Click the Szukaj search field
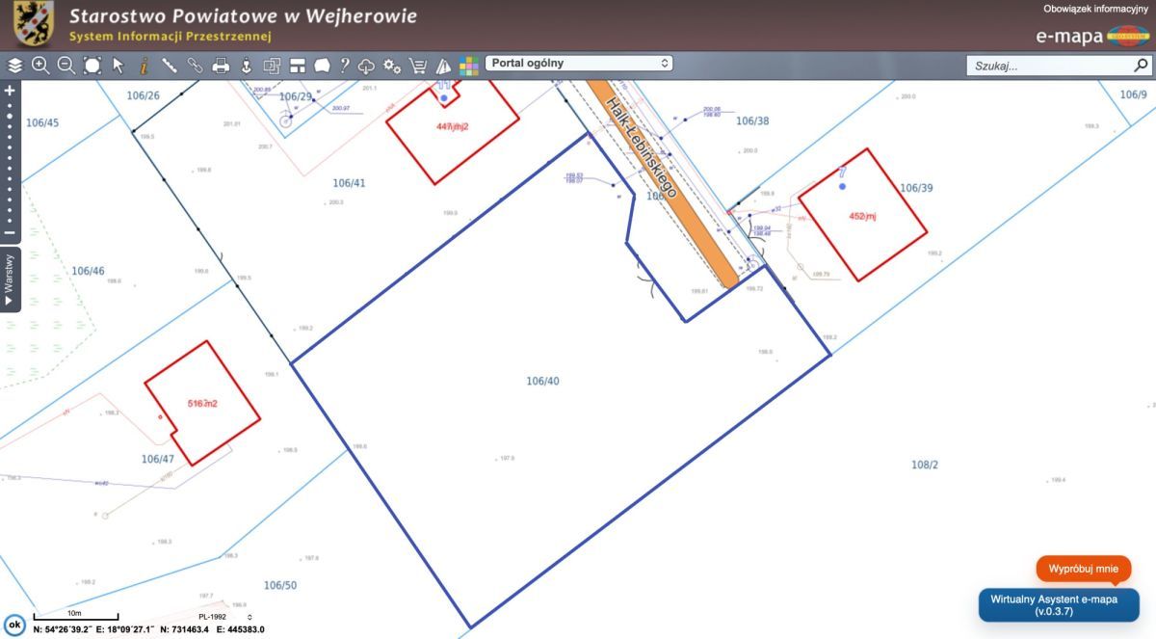 (1048, 67)
